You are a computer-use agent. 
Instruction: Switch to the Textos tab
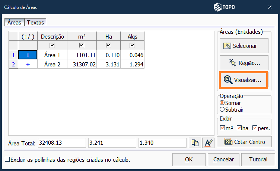36,23
